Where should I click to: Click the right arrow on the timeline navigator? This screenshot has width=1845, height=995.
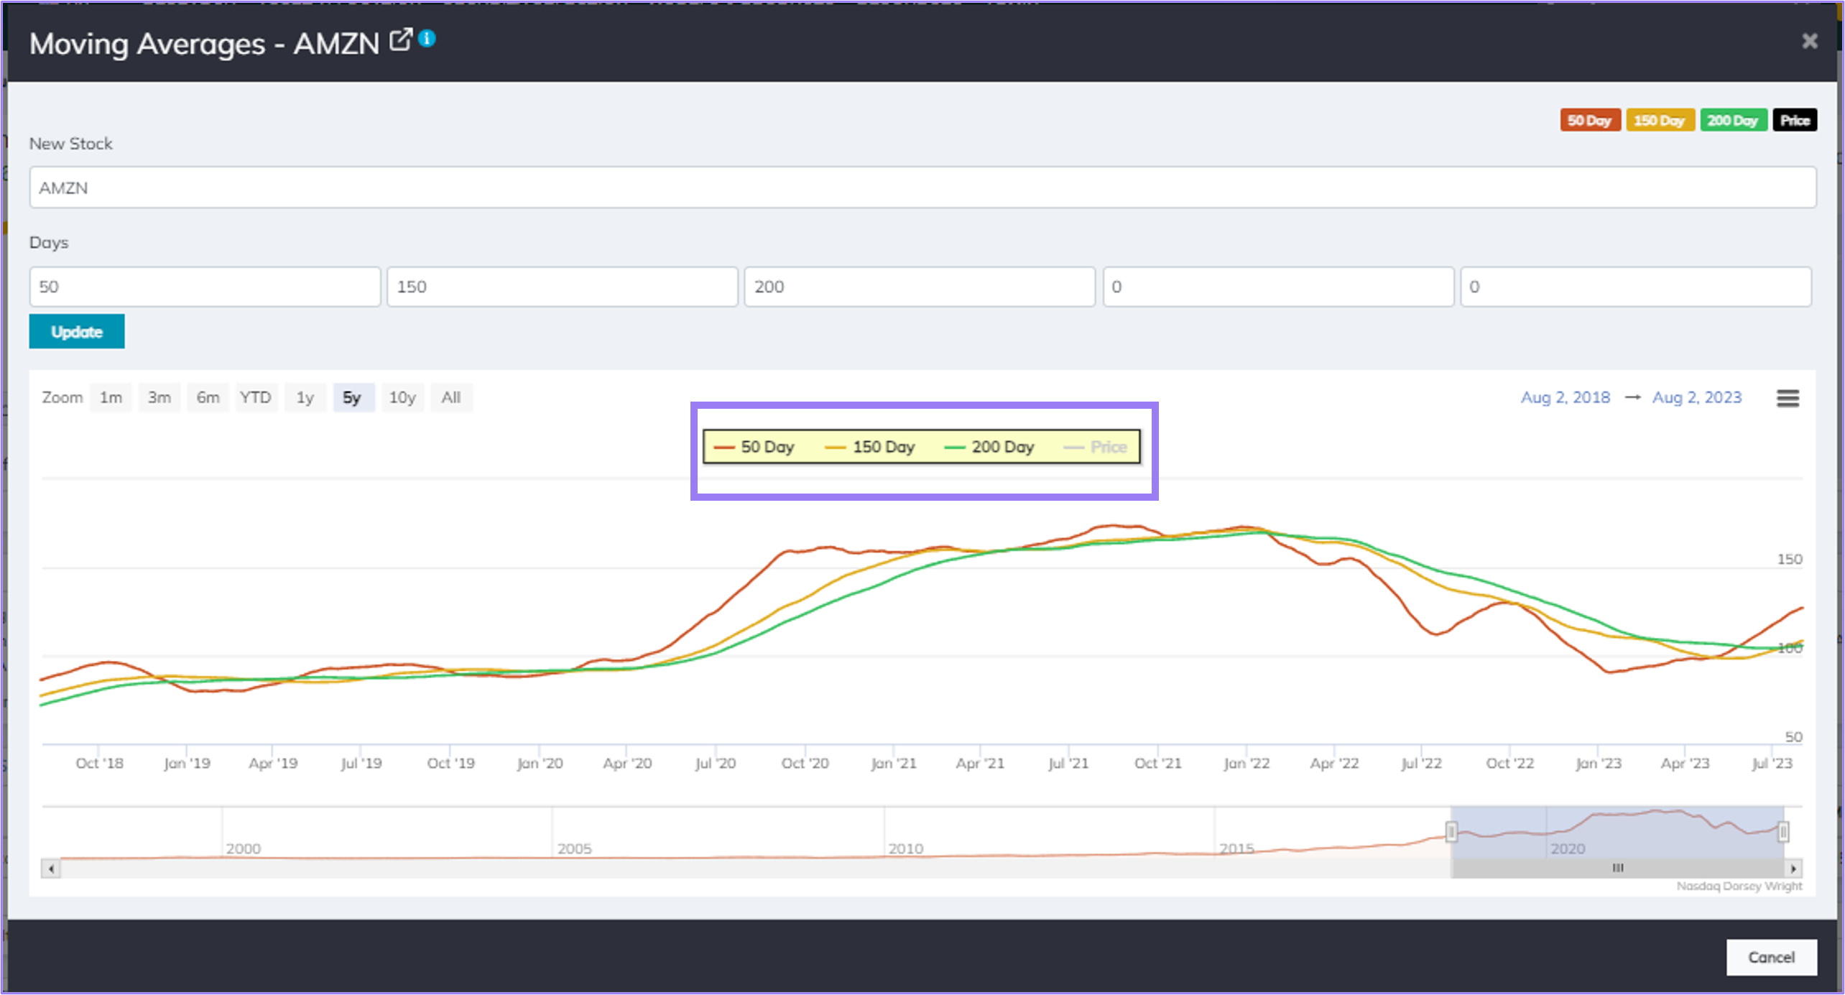[1794, 868]
